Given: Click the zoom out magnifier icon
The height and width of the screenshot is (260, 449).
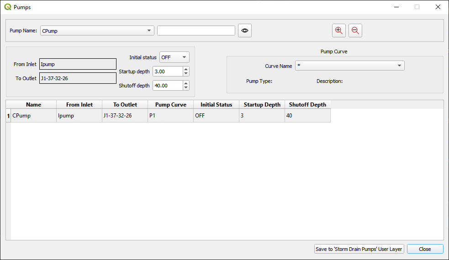Looking at the screenshot, I should tap(355, 31).
